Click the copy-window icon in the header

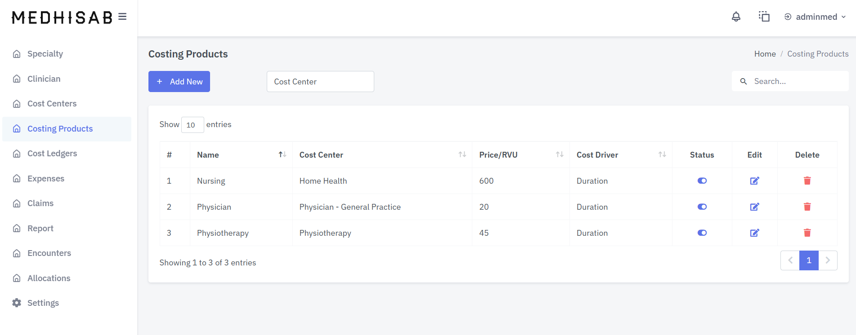pos(764,17)
